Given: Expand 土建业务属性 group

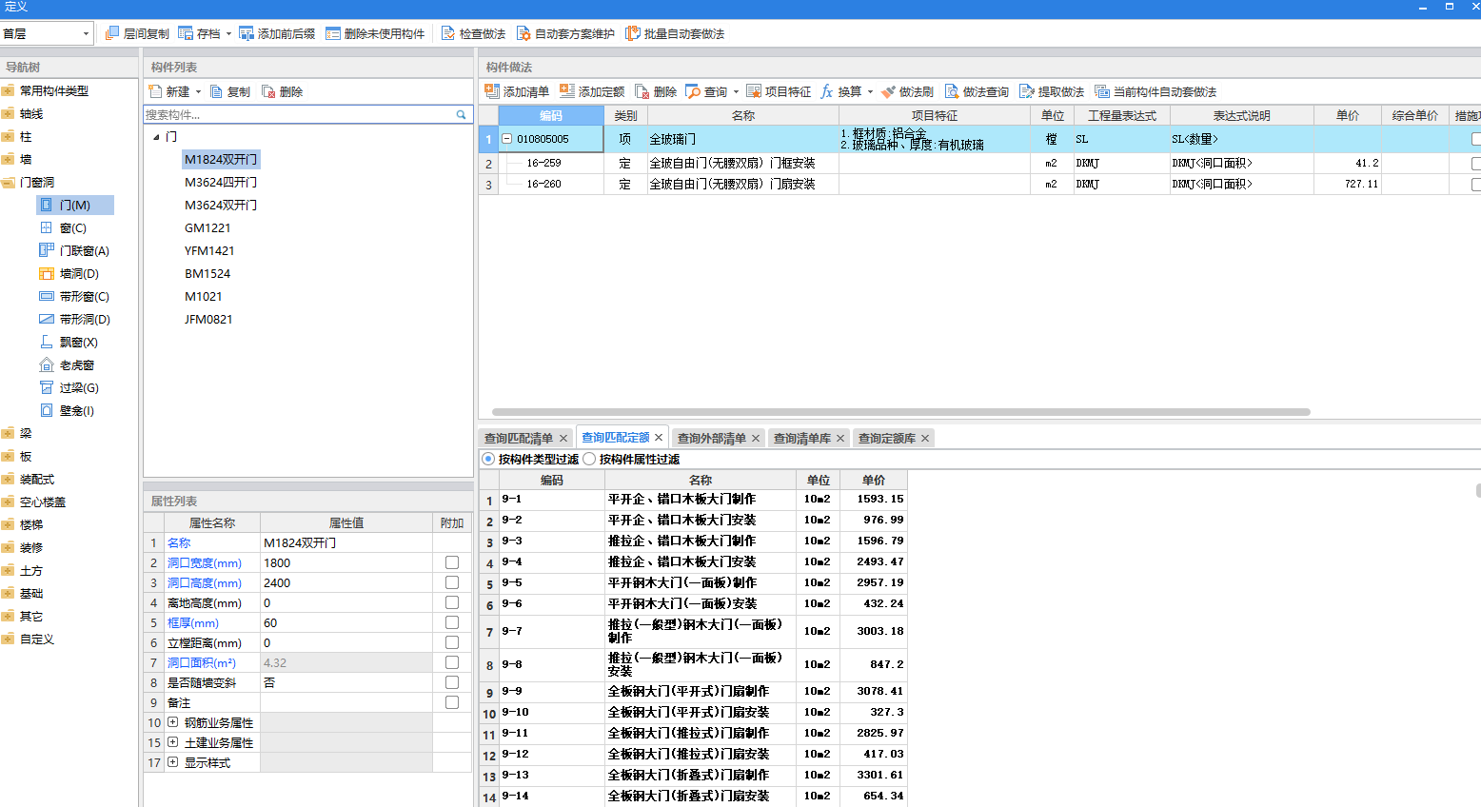Looking at the screenshot, I should coord(172,742).
